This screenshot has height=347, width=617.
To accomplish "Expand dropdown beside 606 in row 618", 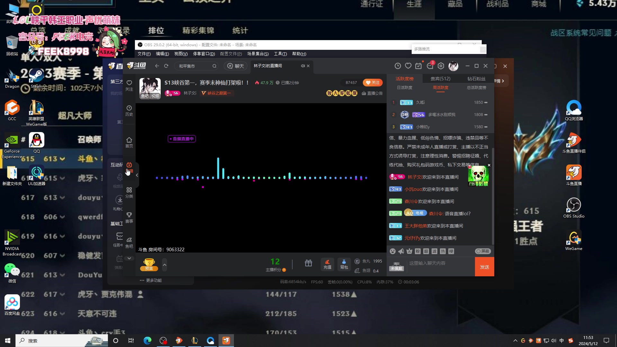I will [x=63, y=217].
